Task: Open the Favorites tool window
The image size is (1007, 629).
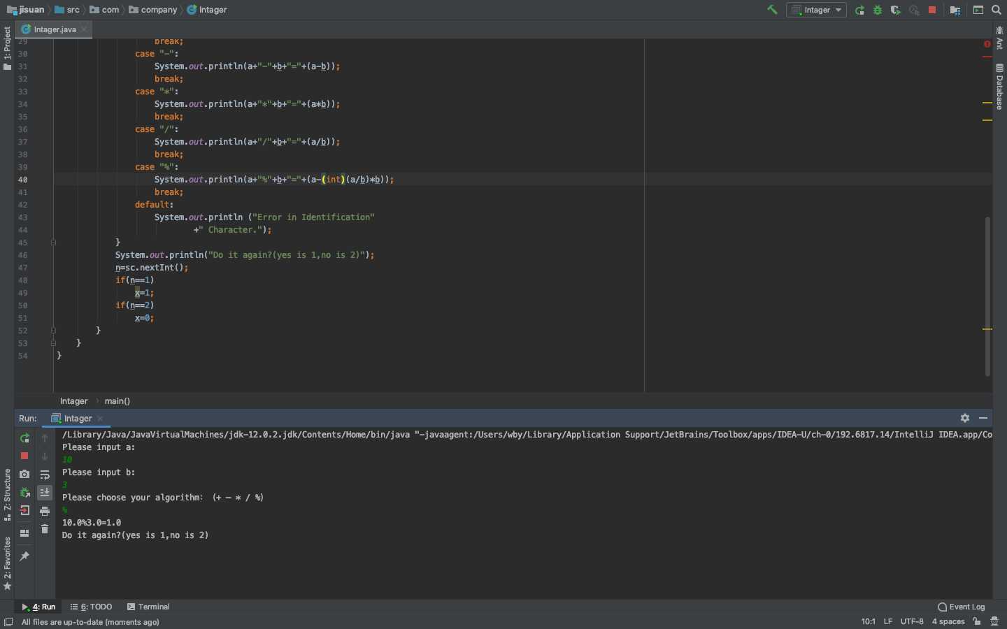Action: [7, 563]
